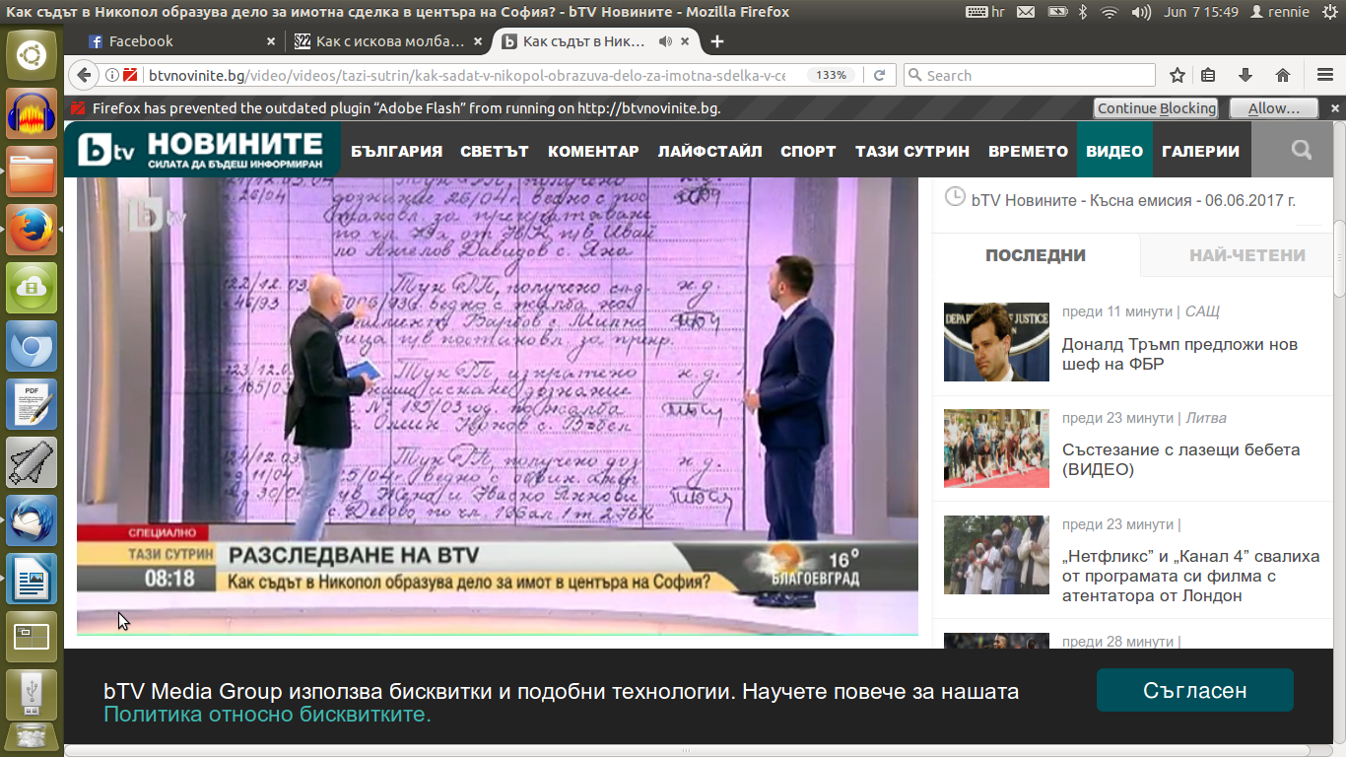This screenshot has width=1346, height=757.
Task: Click the Firefox icon in the launcher
Action: (x=32, y=231)
